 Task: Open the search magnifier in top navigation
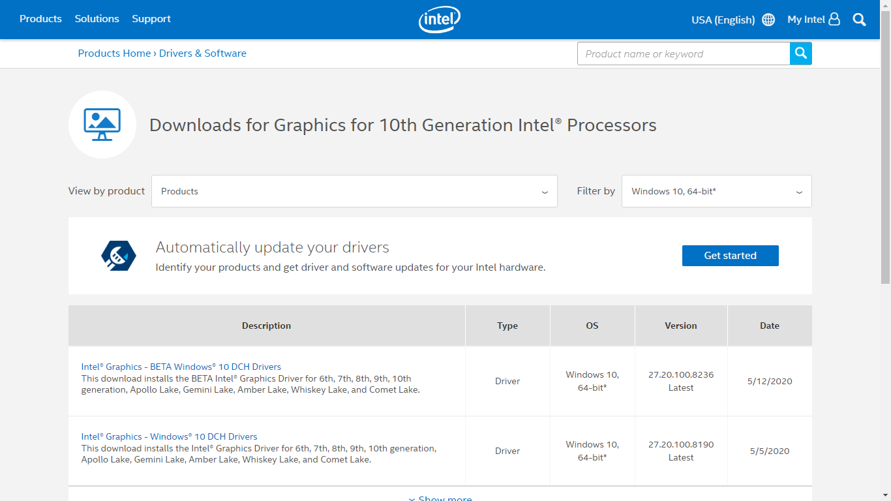pyautogui.click(x=859, y=20)
